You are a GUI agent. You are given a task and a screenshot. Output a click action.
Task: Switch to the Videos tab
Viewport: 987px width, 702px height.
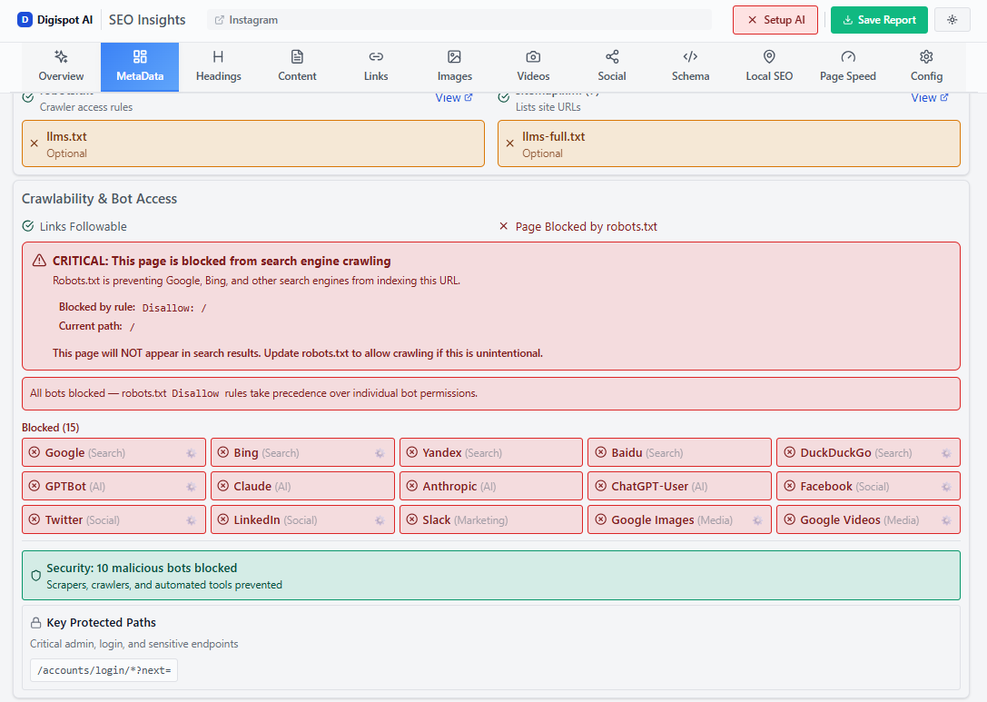533,66
